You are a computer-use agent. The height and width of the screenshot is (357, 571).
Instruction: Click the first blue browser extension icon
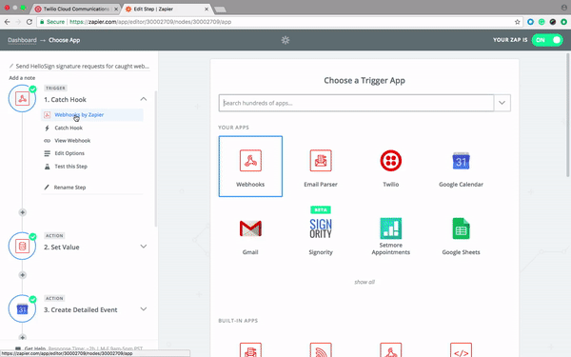(x=530, y=22)
